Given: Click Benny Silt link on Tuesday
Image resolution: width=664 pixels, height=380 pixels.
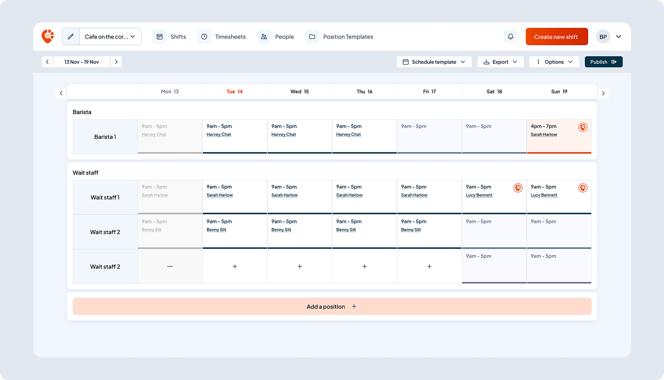Looking at the screenshot, I should point(216,230).
